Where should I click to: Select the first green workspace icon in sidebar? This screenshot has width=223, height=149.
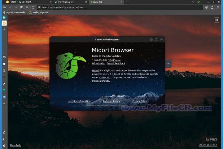4,17
